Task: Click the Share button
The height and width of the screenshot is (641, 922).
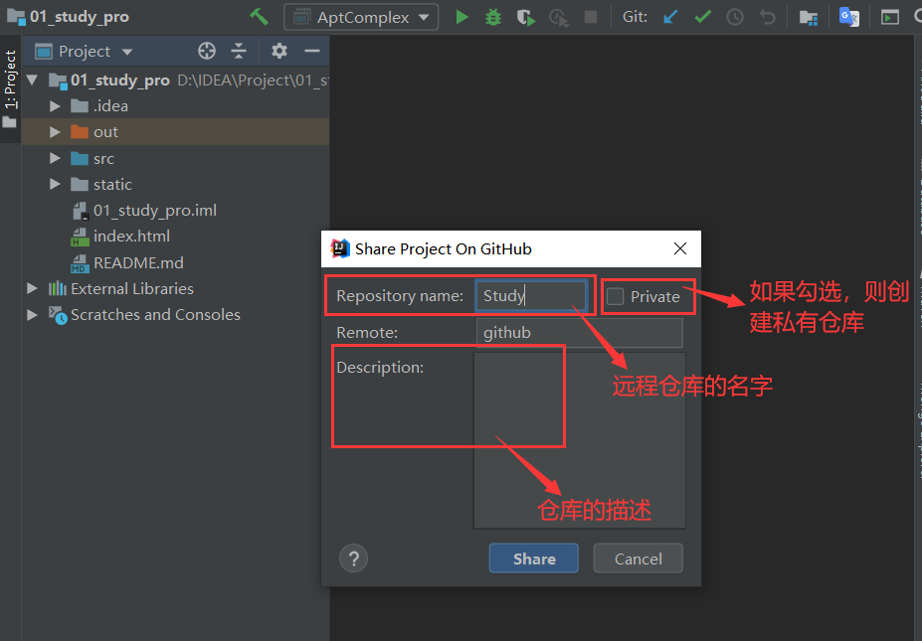Action: coord(533,559)
